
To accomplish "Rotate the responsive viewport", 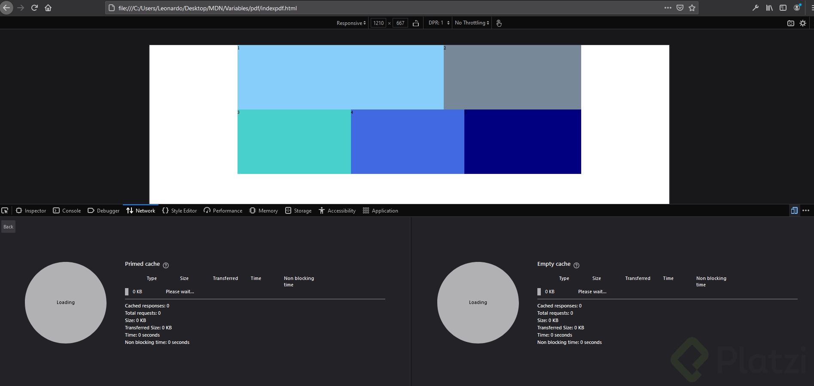I will click(x=416, y=23).
